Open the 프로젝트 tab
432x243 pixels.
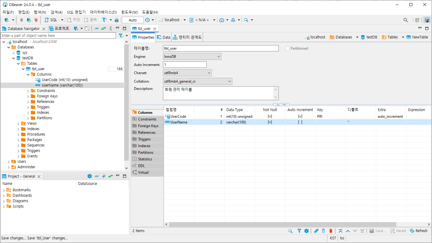(59, 28)
